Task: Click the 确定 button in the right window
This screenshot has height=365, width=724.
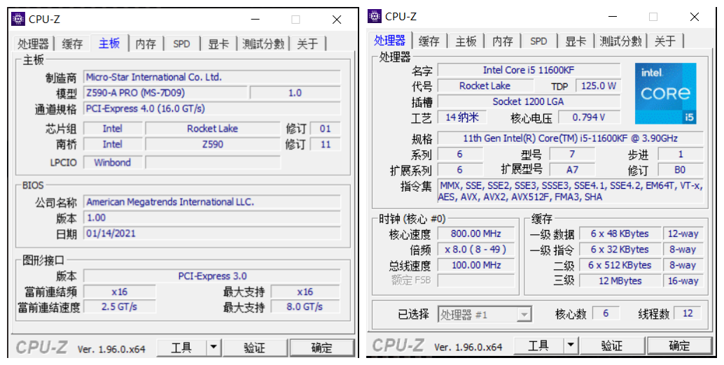Action: (x=680, y=345)
